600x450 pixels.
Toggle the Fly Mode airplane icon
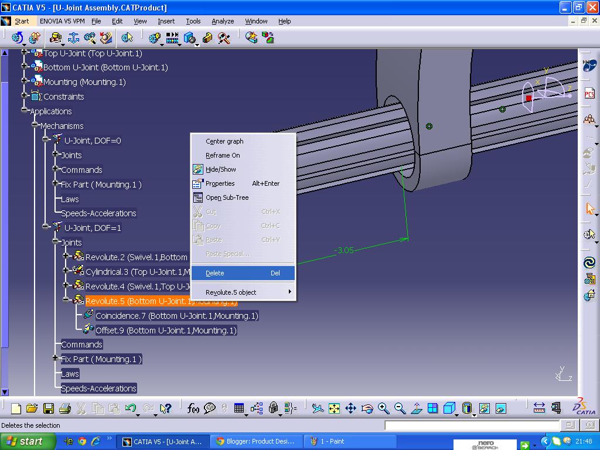click(x=317, y=408)
